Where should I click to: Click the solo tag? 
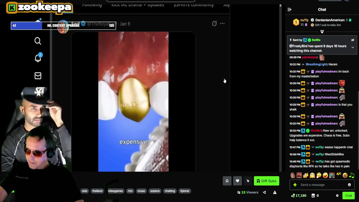(84, 191)
